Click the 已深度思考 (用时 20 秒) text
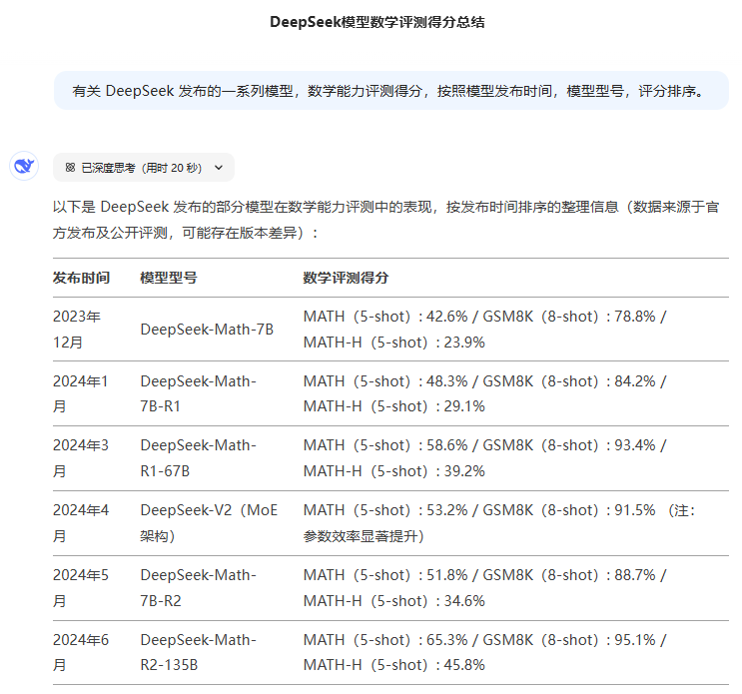The width and height of the screenshot is (742, 694). tap(142, 168)
